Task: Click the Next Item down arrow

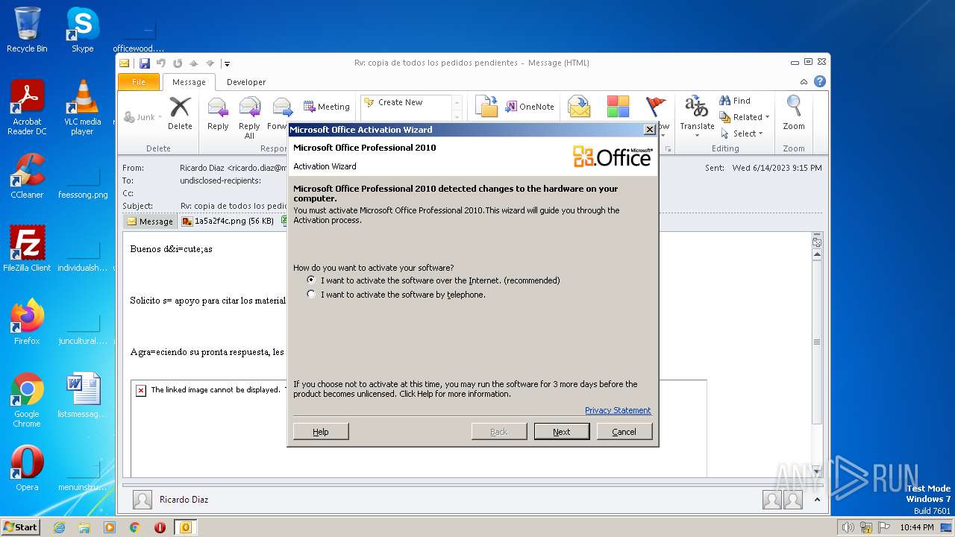Action: [x=210, y=63]
